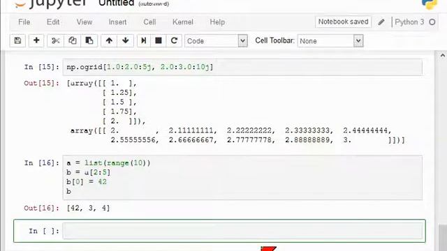
Task: Click the Out[15] prompt label
Action: pyautogui.click(x=42, y=84)
